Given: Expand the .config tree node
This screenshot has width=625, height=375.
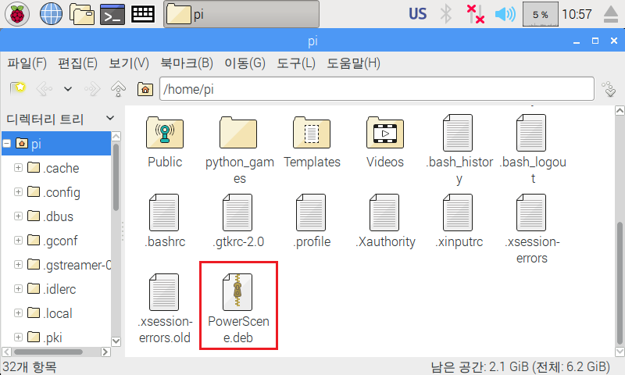Looking at the screenshot, I should pos(18,192).
